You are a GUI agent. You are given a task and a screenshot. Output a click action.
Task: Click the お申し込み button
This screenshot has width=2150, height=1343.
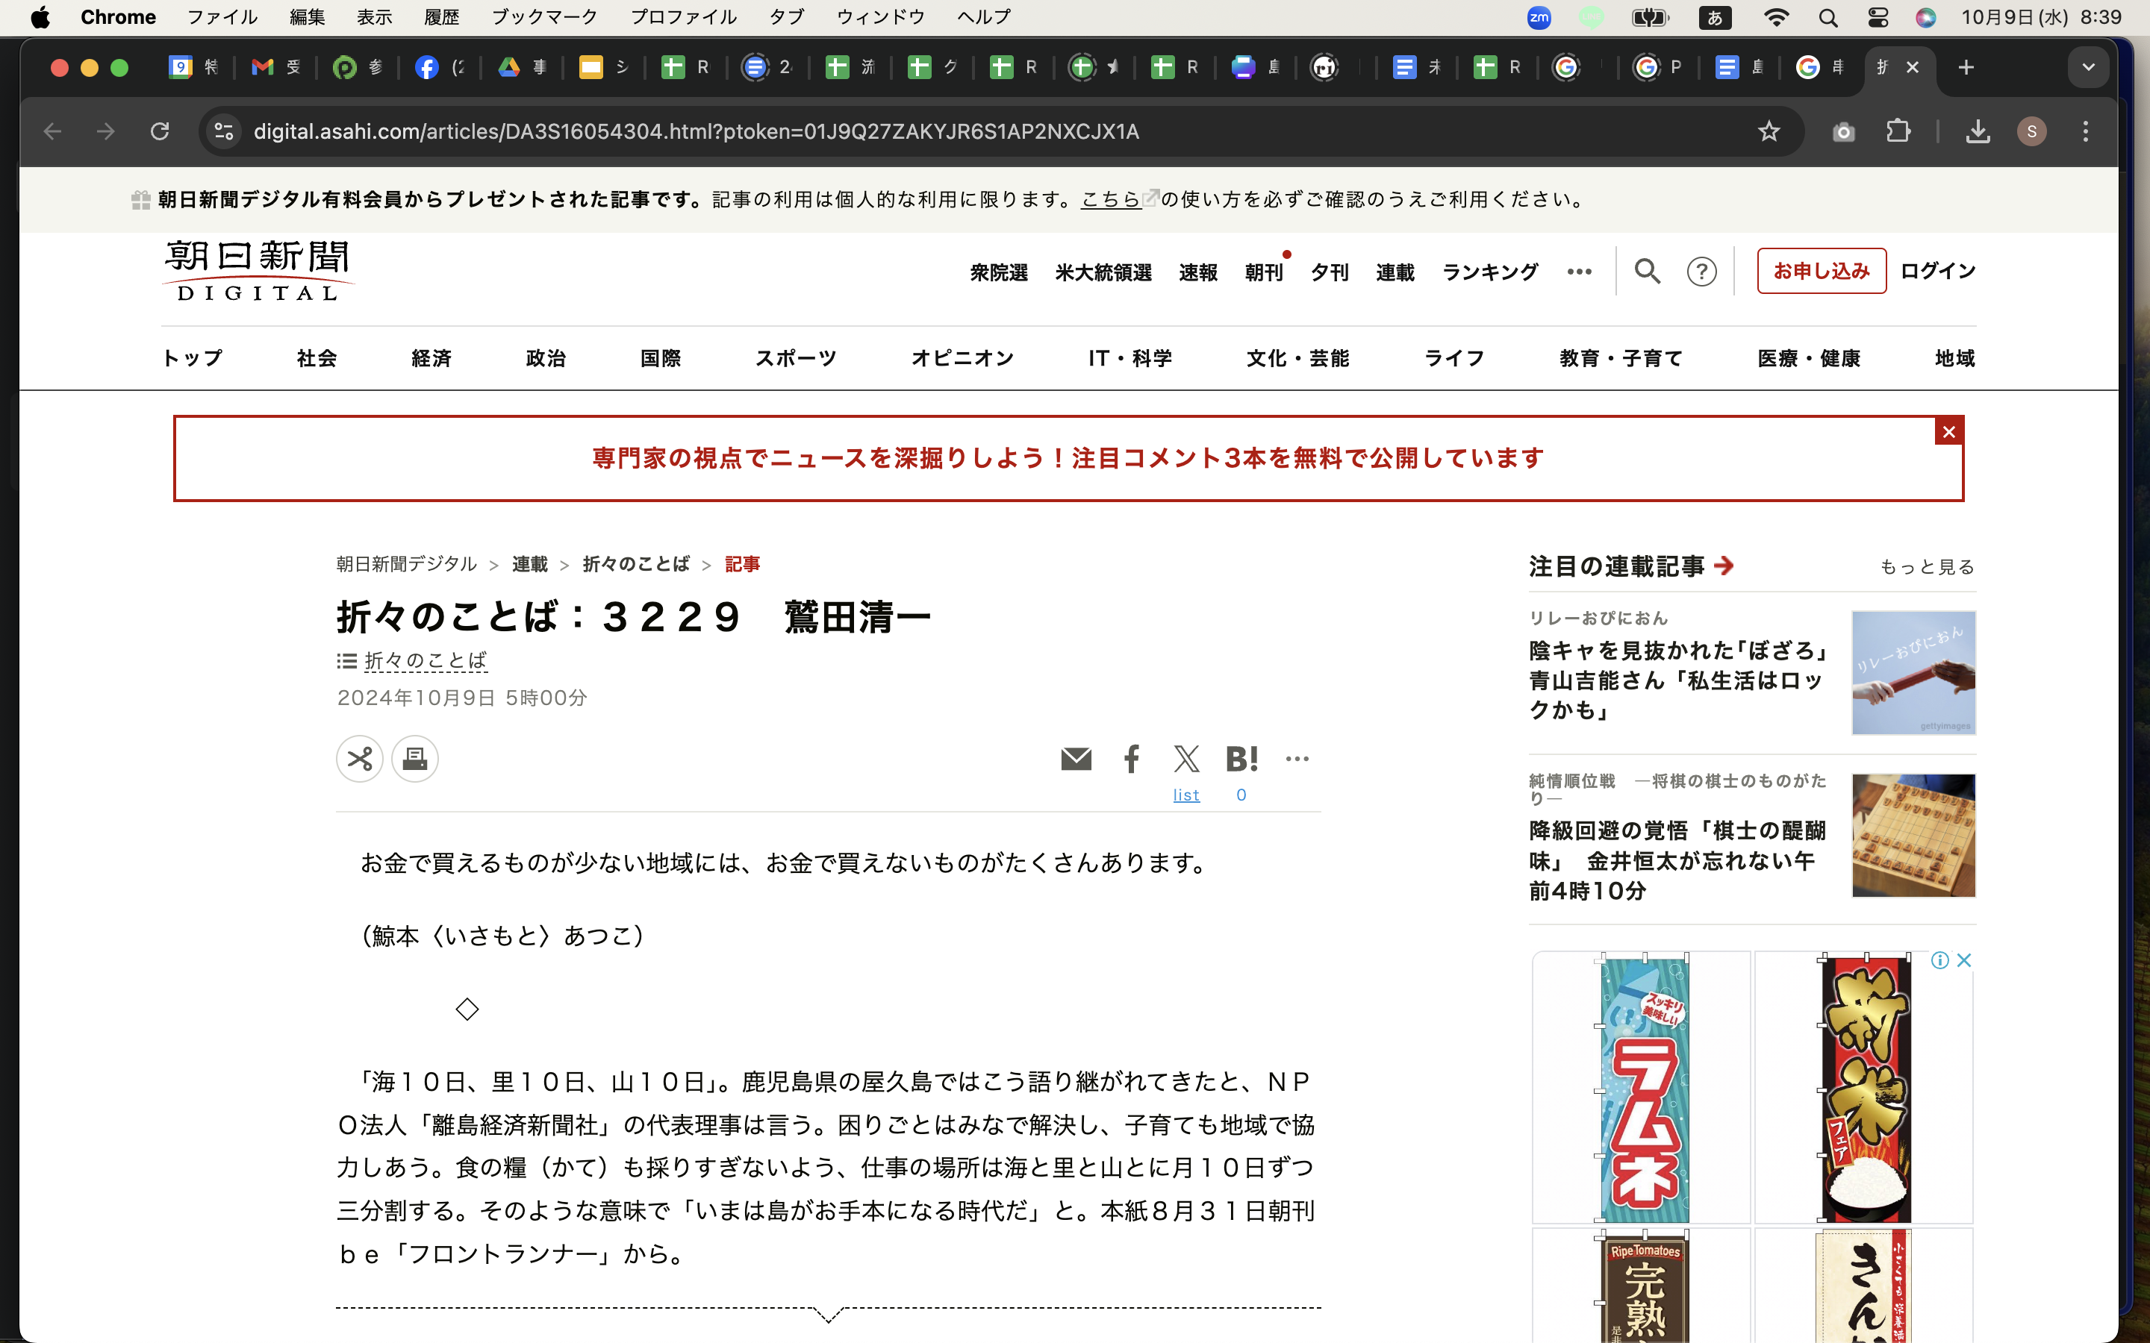pos(1822,271)
